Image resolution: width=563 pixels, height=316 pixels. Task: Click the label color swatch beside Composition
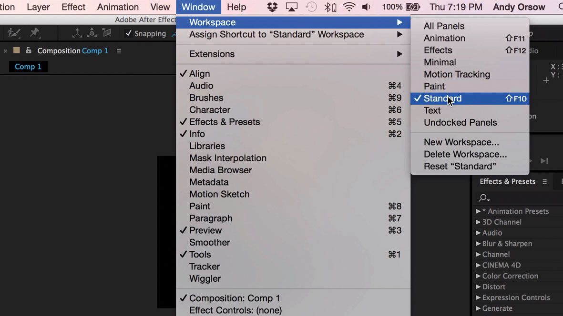click(x=17, y=50)
